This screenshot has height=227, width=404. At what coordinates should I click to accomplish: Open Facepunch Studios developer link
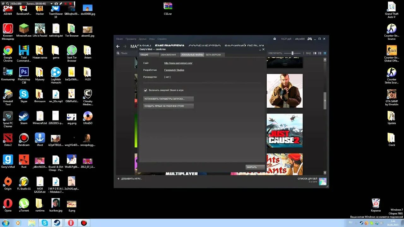coord(174,70)
